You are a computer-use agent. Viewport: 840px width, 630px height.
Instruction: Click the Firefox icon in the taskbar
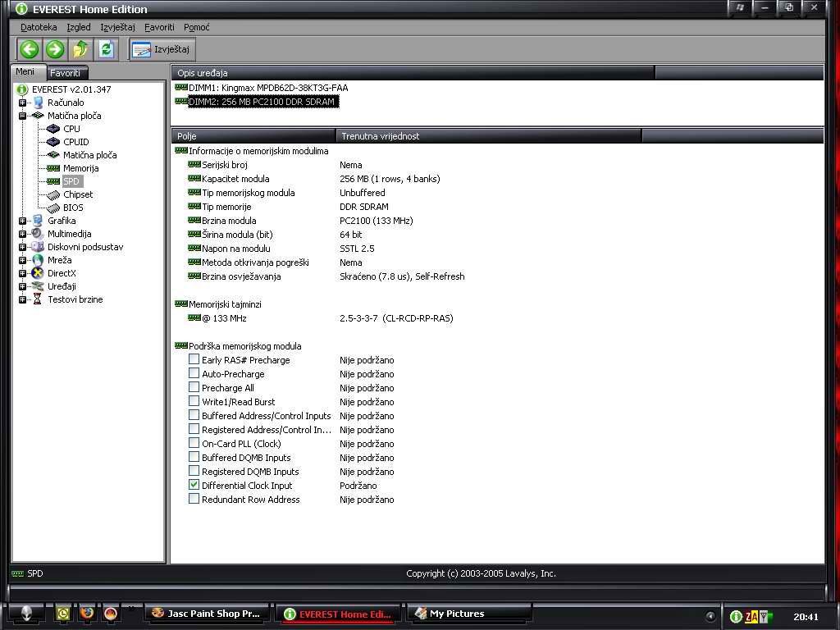click(x=87, y=613)
